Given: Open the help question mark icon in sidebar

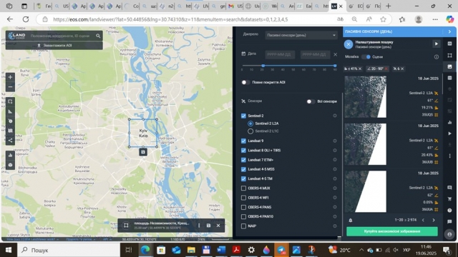Looking at the screenshot, I should point(449,210).
